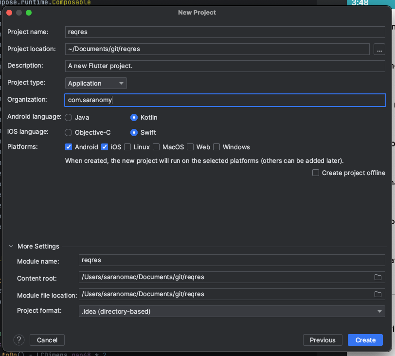Uncheck the iOS platform checkbox
This screenshot has width=395, height=356.
point(105,147)
